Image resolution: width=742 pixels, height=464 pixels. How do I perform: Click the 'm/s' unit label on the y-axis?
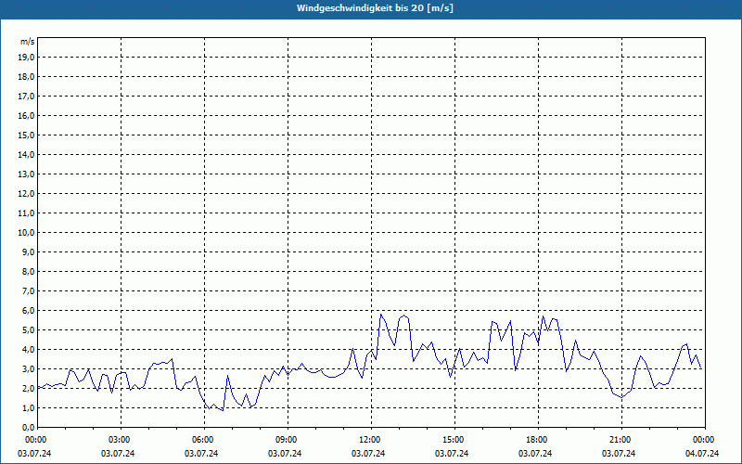28,42
